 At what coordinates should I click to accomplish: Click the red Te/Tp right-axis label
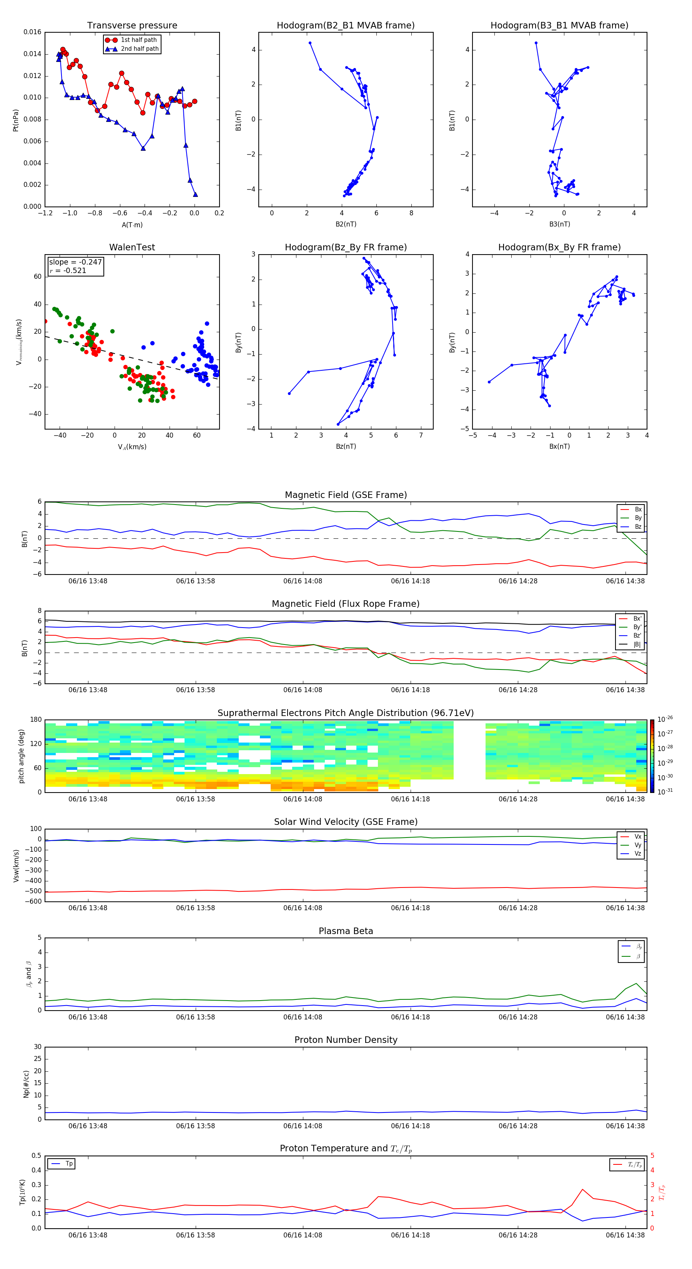(x=662, y=1192)
